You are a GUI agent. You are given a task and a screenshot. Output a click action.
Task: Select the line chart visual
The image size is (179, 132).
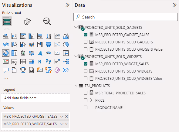[x=57, y=36]
